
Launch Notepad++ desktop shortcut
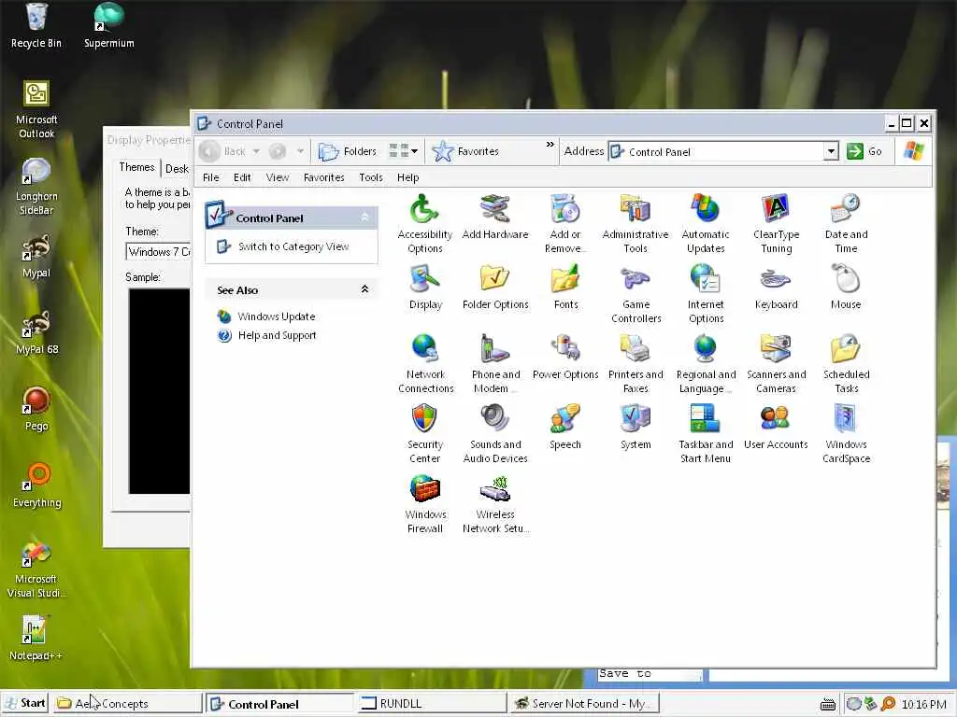(36, 638)
